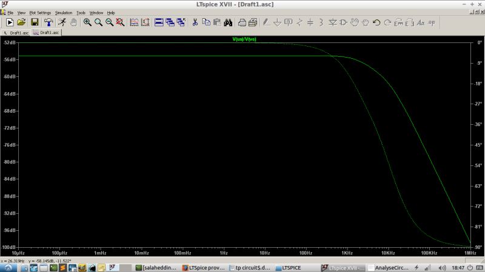The height and width of the screenshot is (272, 485).
Task: Select the Draft1.asc waveform plot tab
Action: 46,33
